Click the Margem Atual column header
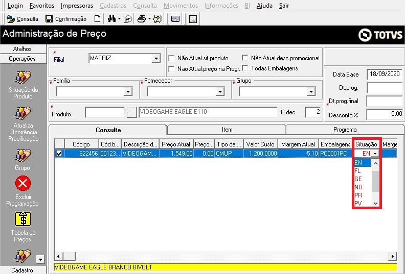 click(x=298, y=144)
